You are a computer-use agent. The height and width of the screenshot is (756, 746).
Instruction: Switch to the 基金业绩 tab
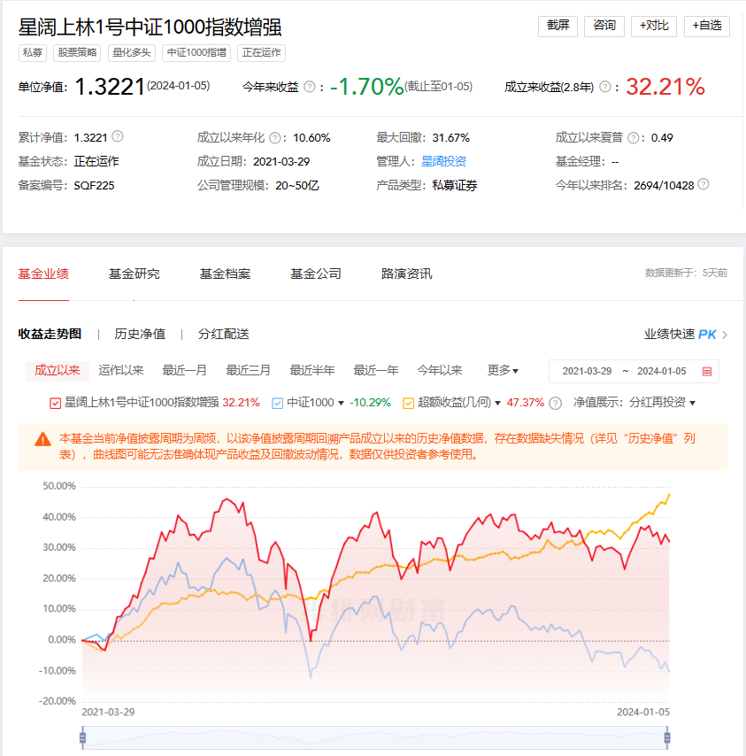click(43, 274)
